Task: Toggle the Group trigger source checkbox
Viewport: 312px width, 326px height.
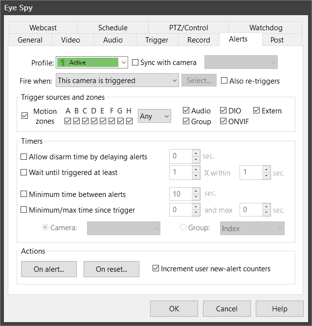Action: tap(186, 121)
